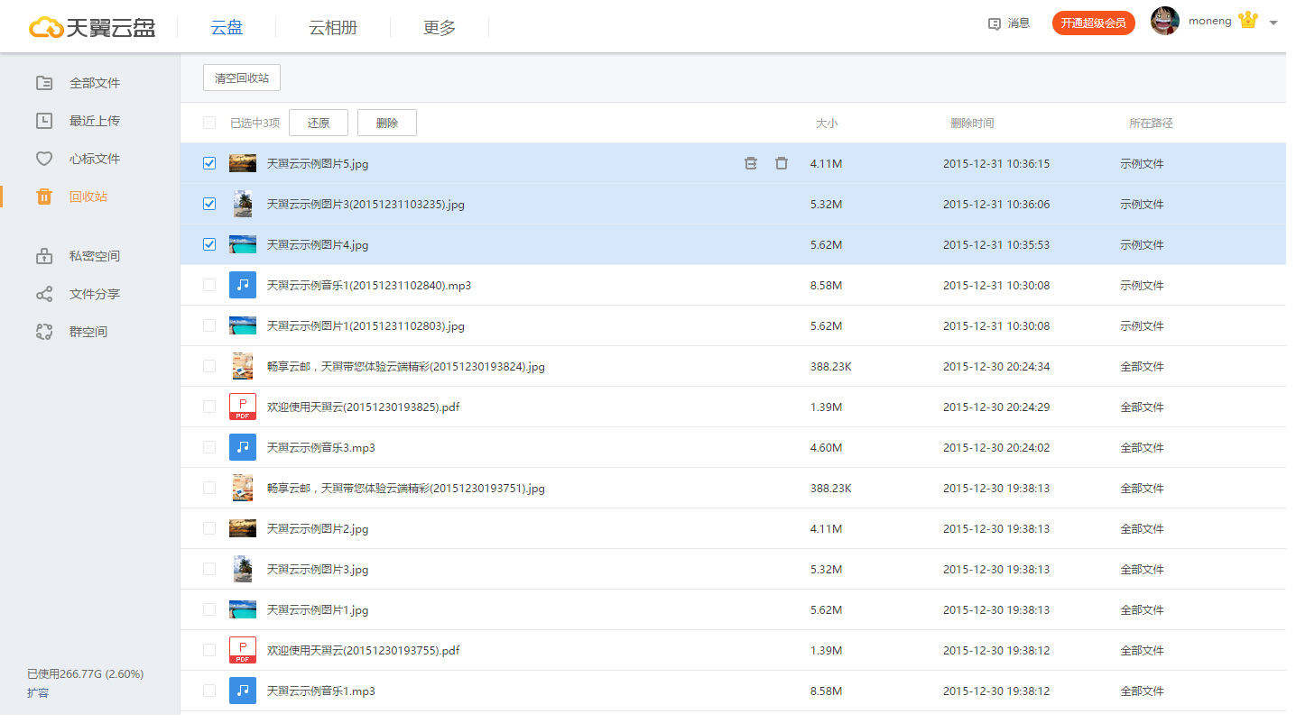
Task: Click the 扩容 link at bottom left
Action: pyautogui.click(x=39, y=692)
